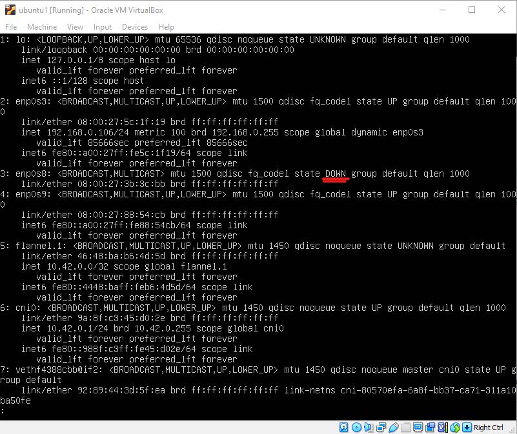This screenshot has width=517, height=434.
Task: Click the window resize grip in status bar
Action: (512, 429)
